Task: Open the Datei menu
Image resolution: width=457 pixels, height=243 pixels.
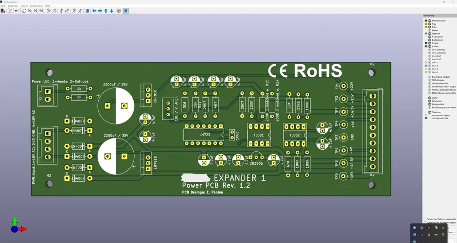Action: point(2,6)
